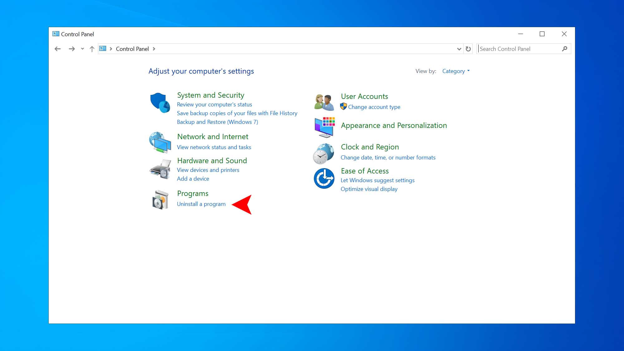Screen dimensions: 624x351
Task: Open the Programs disc box icon
Action: 160,200
